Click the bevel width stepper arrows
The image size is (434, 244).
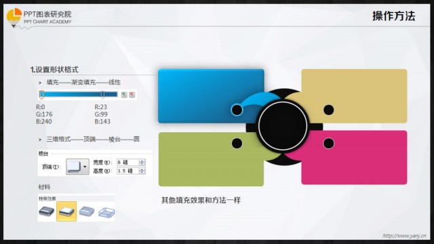(142, 163)
